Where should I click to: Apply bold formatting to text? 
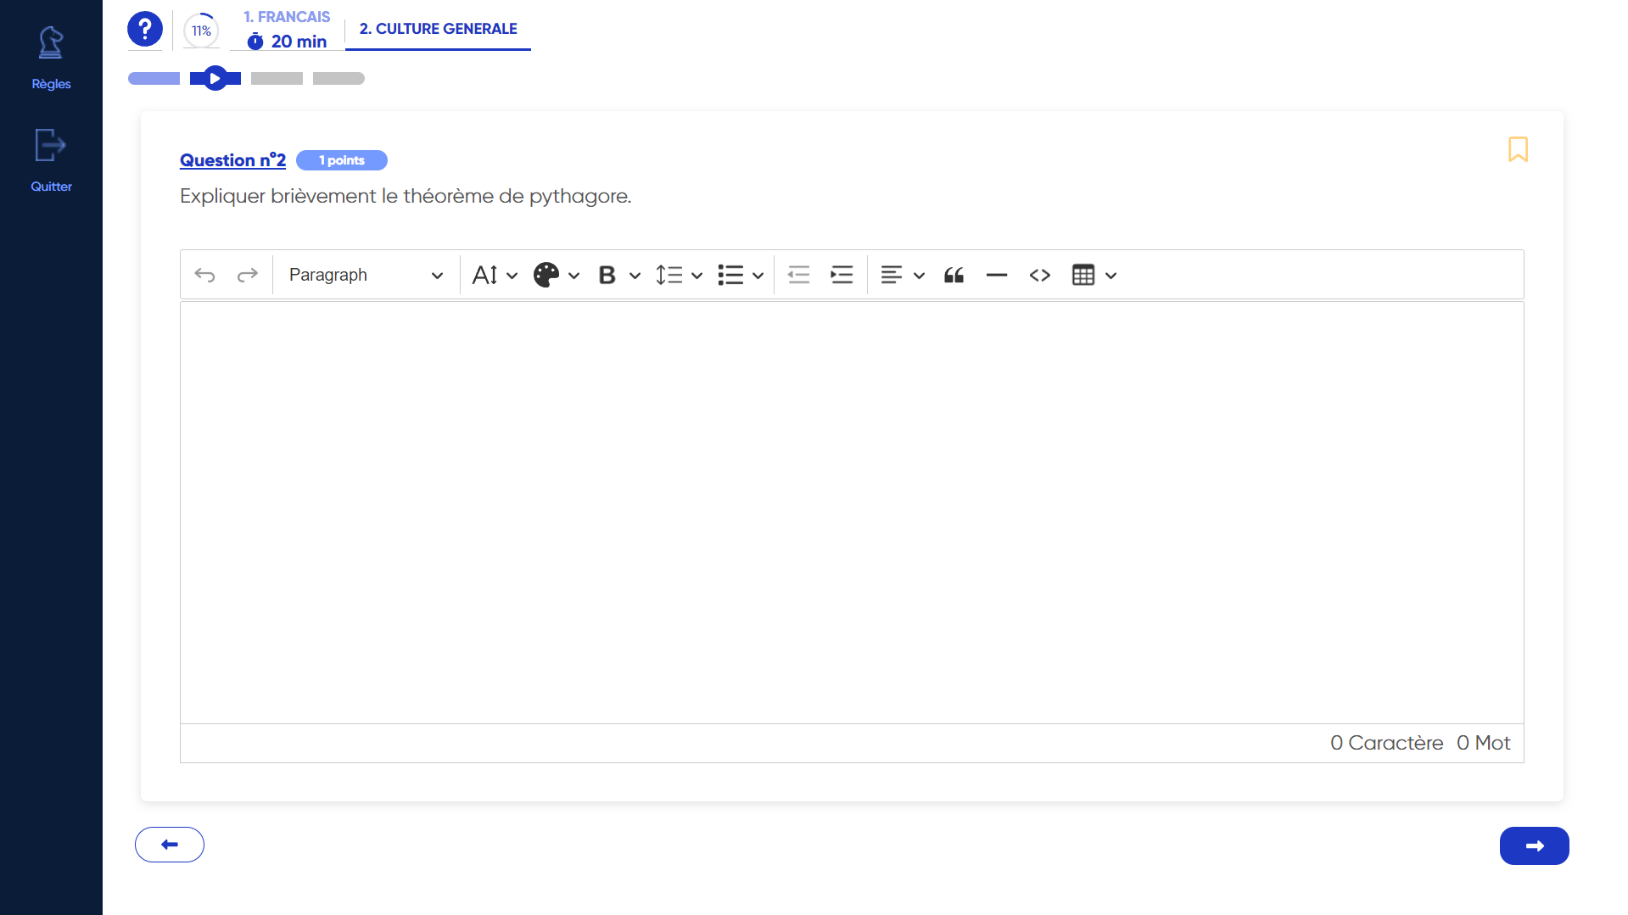click(x=606, y=275)
